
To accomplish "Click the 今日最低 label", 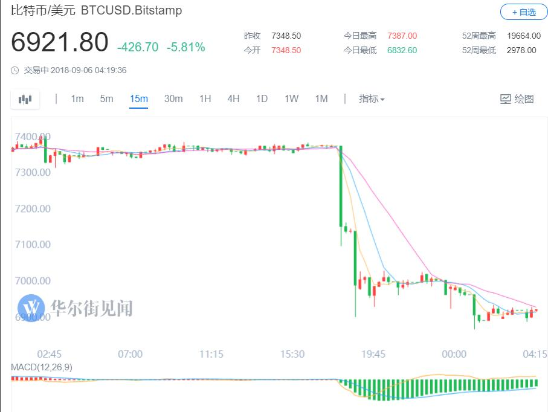I will (360, 50).
